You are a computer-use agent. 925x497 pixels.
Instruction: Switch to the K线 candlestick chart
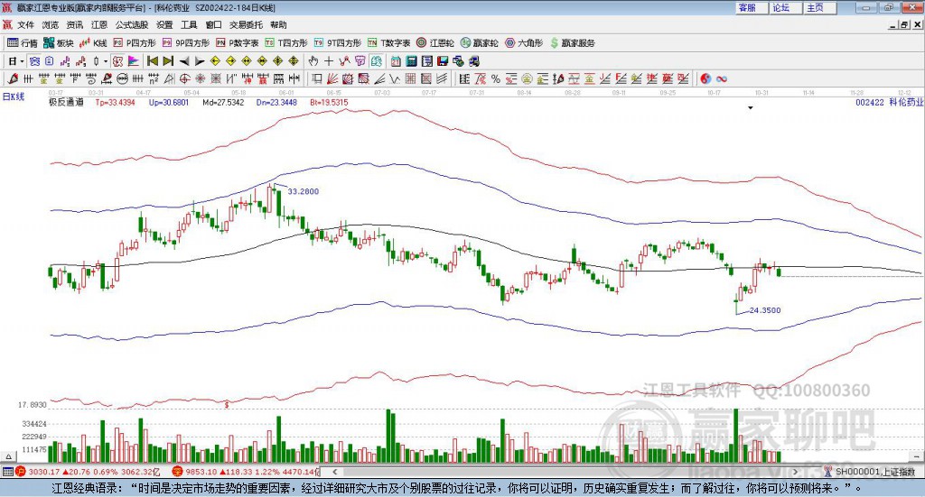click(x=93, y=43)
